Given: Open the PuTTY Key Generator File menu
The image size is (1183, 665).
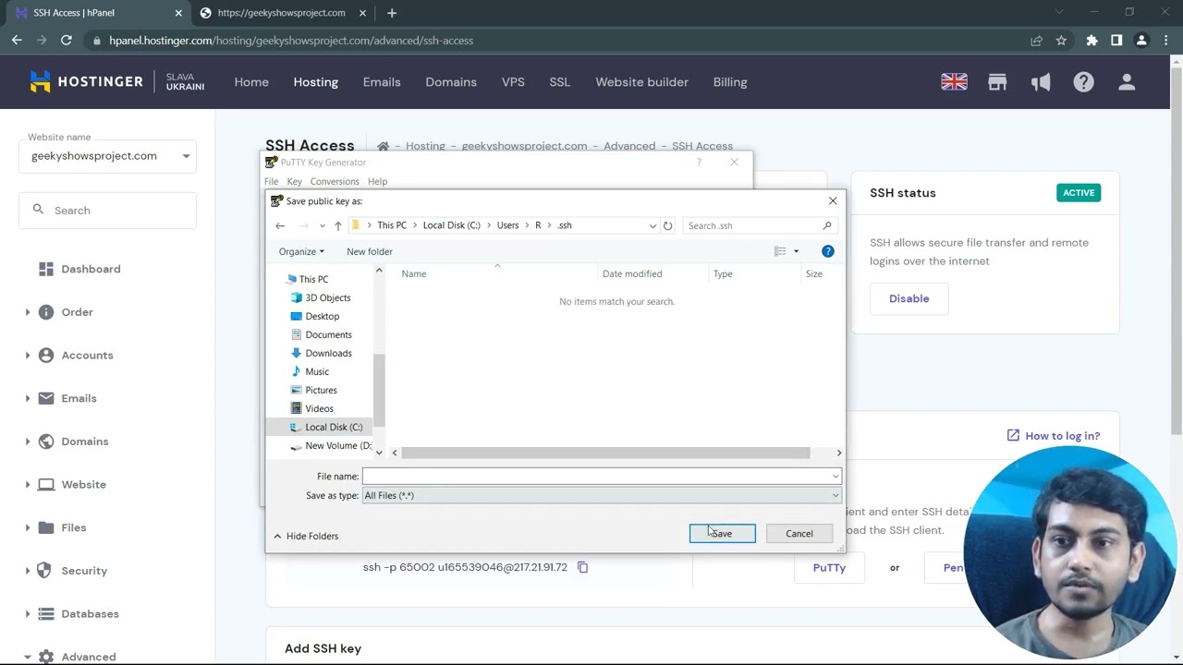Looking at the screenshot, I should tap(272, 181).
